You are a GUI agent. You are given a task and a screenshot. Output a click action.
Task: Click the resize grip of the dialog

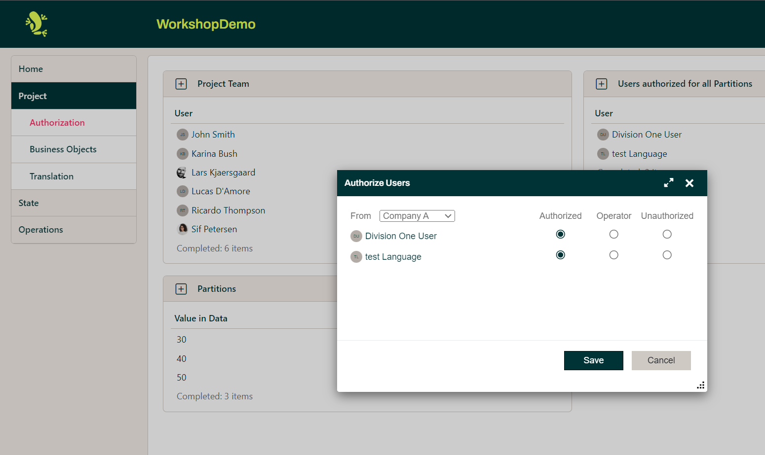tap(700, 385)
